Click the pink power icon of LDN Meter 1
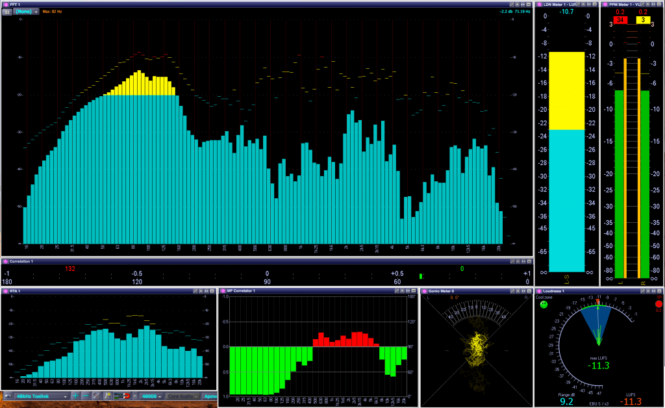665x408 pixels. tap(540, 5)
